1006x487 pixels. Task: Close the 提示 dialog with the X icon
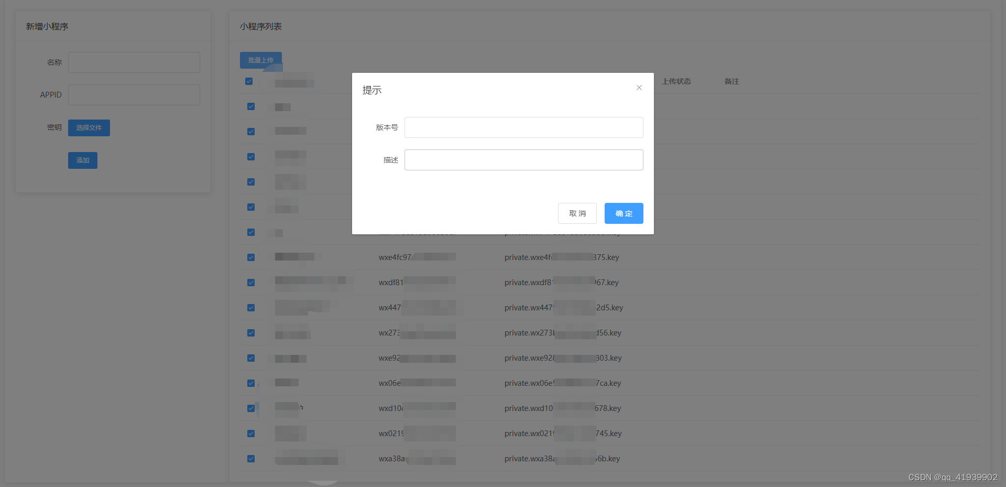[x=639, y=88]
